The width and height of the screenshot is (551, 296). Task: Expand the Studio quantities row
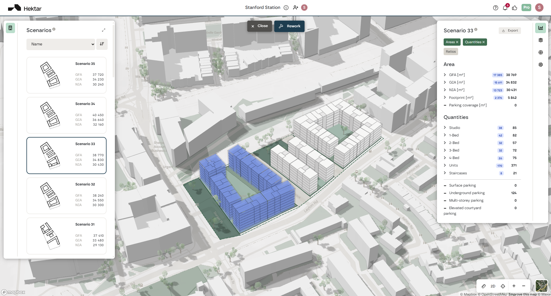tap(445, 128)
